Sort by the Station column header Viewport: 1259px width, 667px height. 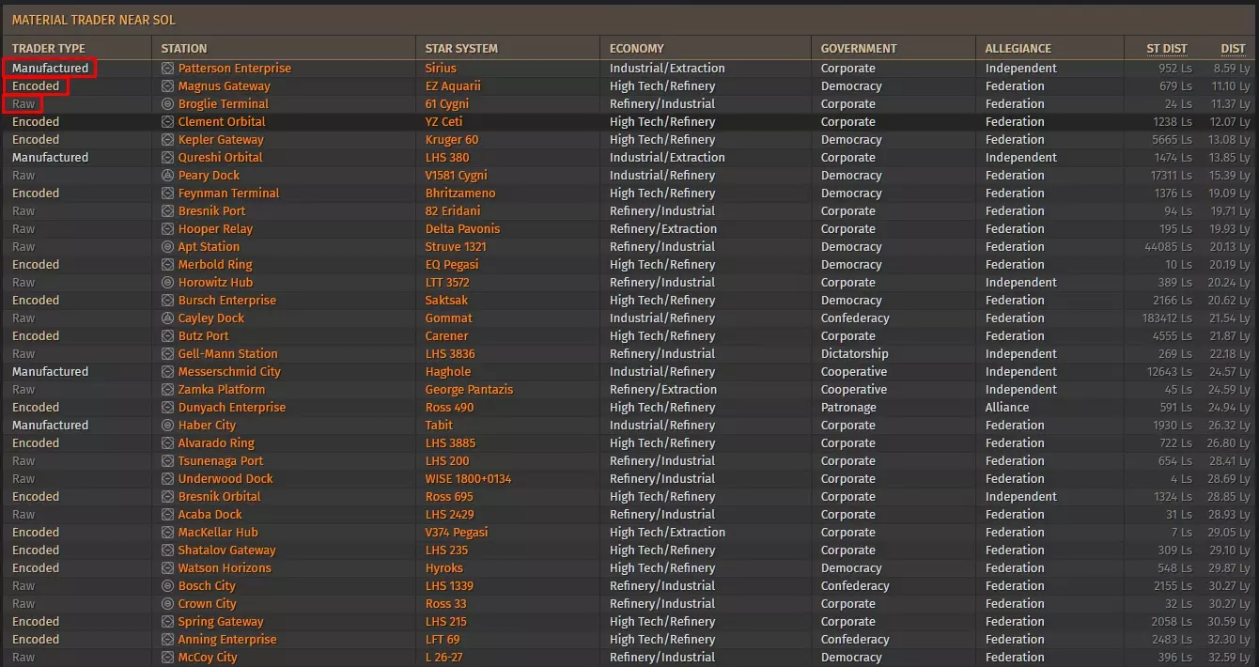(184, 49)
